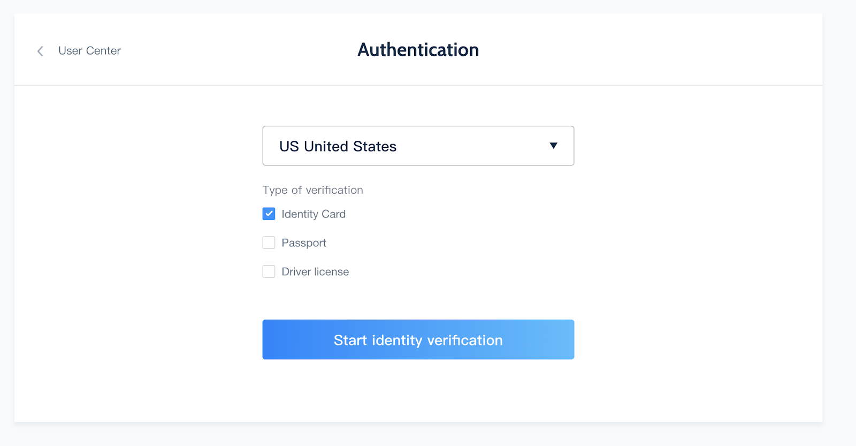Enable the Passport checkbox
The height and width of the screenshot is (446, 856).
[269, 243]
